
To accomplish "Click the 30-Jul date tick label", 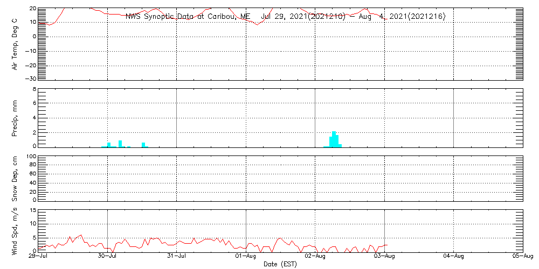I will tap(108, 257).
